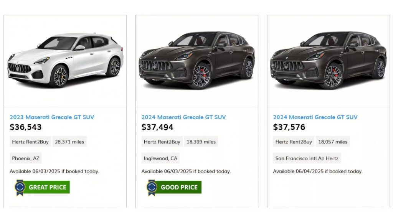Click the 18,057 miles tag

point(333,142)
